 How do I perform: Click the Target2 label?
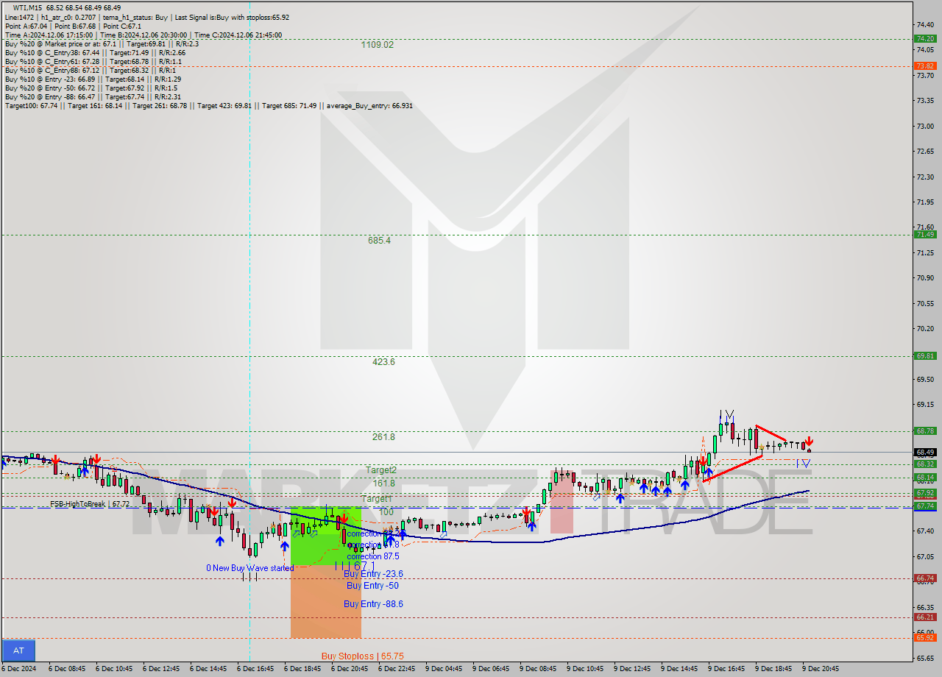tap(381, 470)
